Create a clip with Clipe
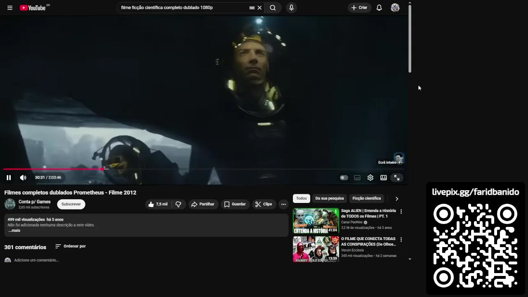Viewport: 528px width, 297px height. pyautogui.click(x=264, y=204)
